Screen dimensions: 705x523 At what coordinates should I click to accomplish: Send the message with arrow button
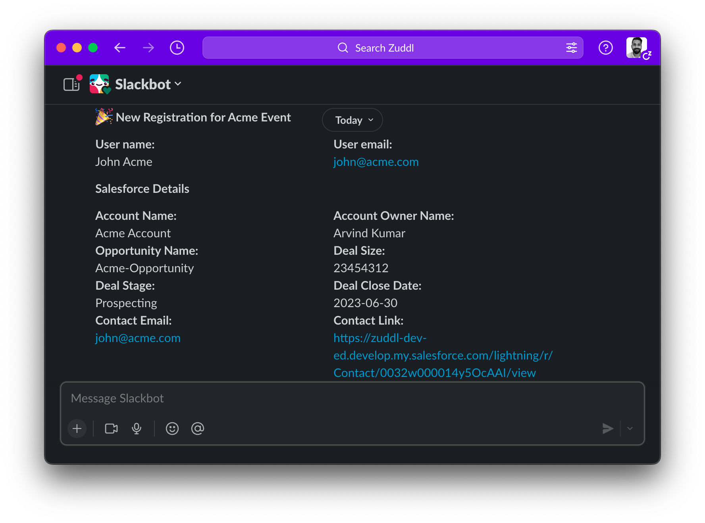pyautogui.click(x=607, y=429)
